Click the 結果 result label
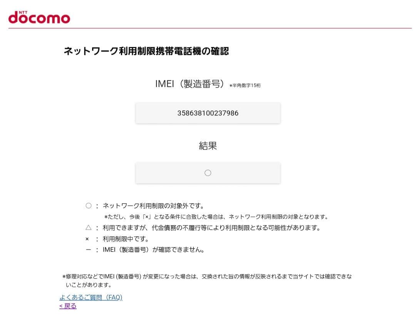Screen dimensions: 416x321 click(x=208, y=145)
